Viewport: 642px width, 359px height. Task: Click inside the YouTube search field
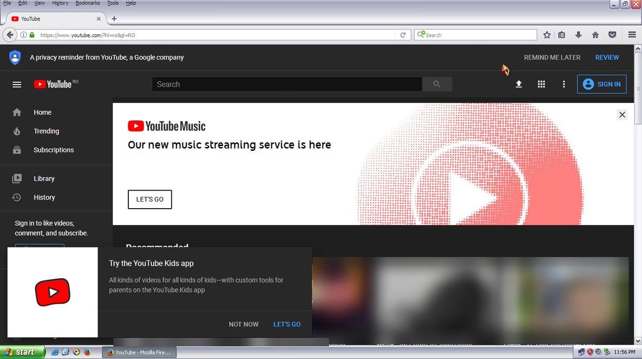coord(287,84)
